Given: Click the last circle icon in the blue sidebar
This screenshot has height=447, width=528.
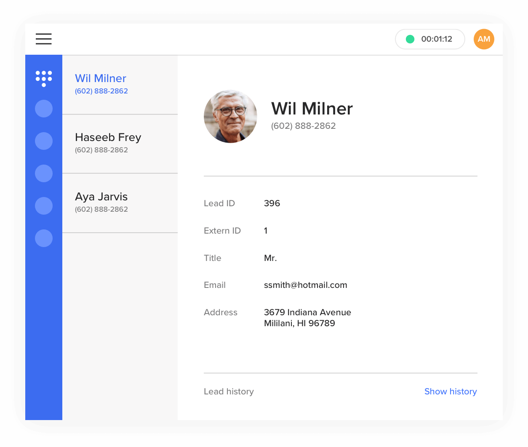Looking at the screenshot, I should 44,238.
